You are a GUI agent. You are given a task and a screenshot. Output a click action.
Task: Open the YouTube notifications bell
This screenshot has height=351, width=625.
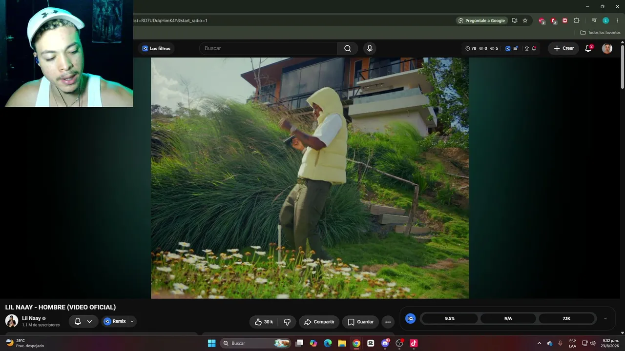click(x=588, y=48)
